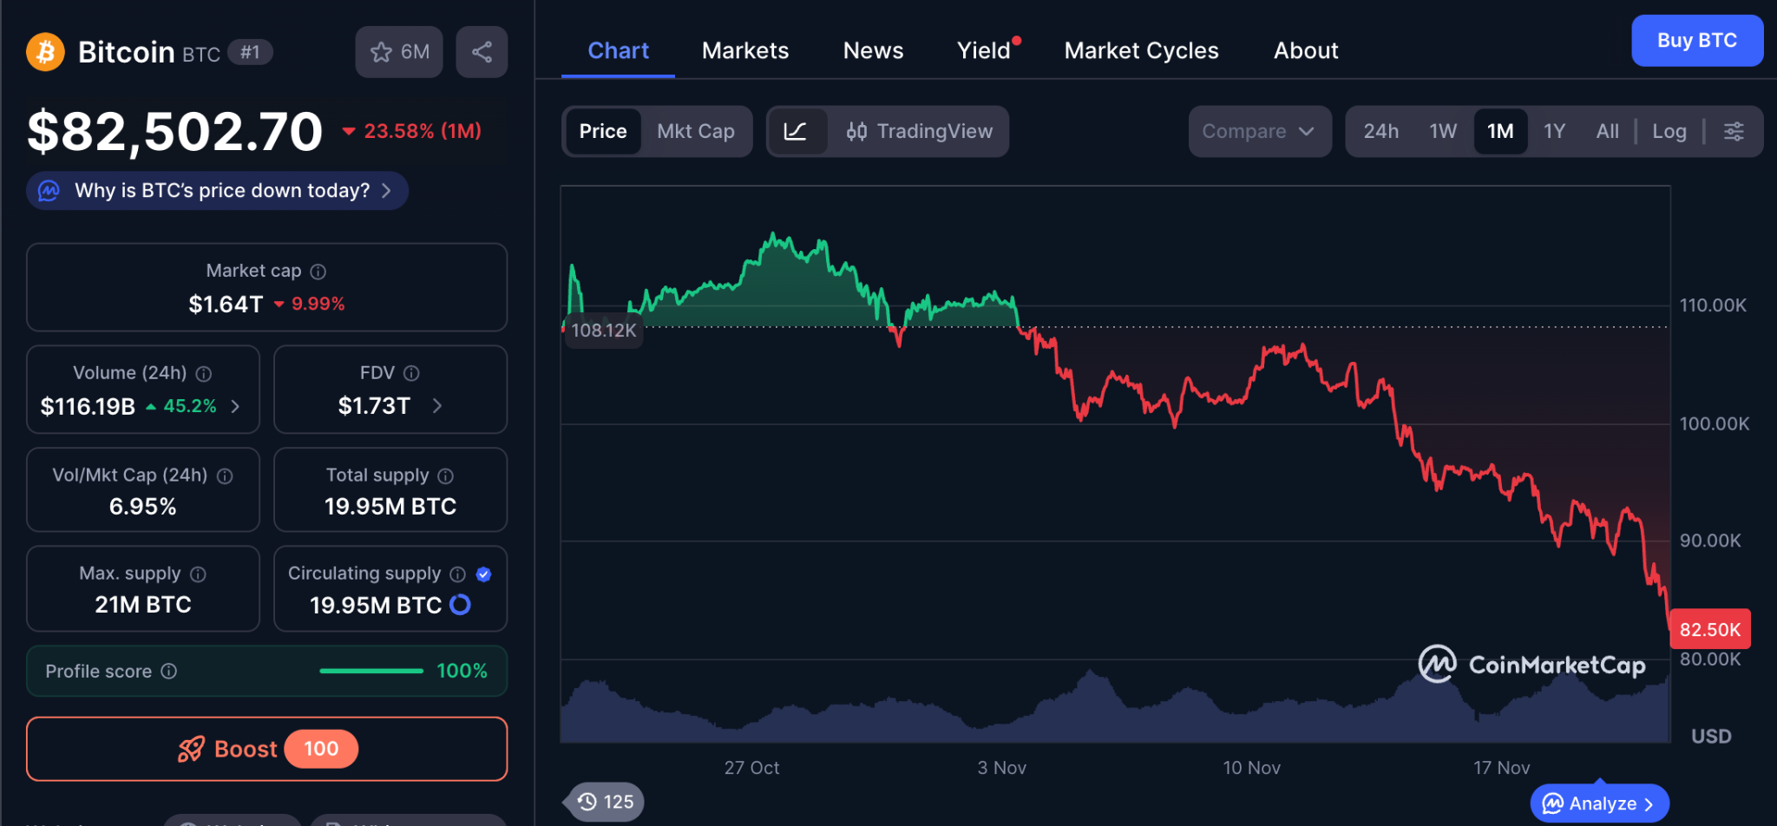Image resolution: width=1777 pixels, height=826 pixels.
Task: Click Market cap info icon
Action: click(x=318, y=272)
